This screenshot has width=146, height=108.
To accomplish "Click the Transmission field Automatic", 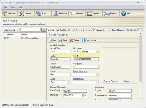I will pos(120,95).
